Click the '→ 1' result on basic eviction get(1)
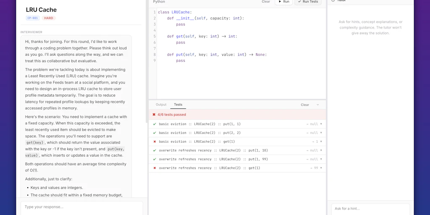This screenshot has width=430, height=215. point(315,142)
